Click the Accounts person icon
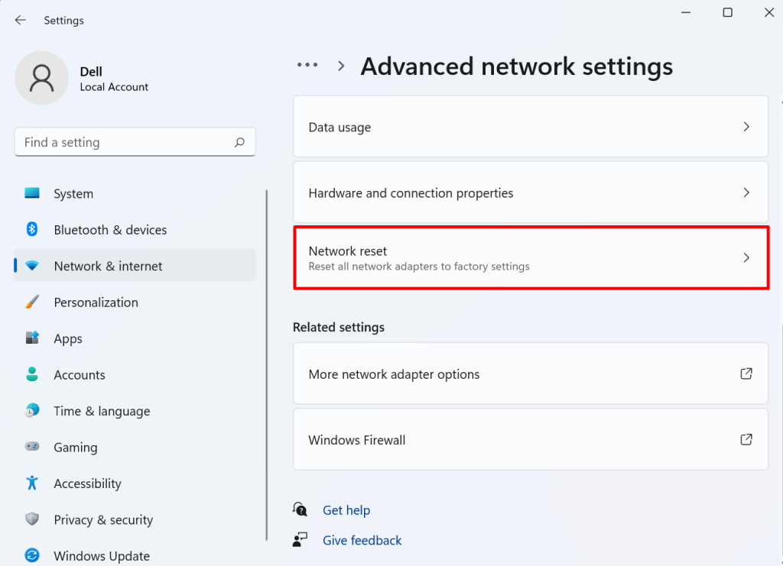This screenshot has width=783, height=566. coord(31,374)
